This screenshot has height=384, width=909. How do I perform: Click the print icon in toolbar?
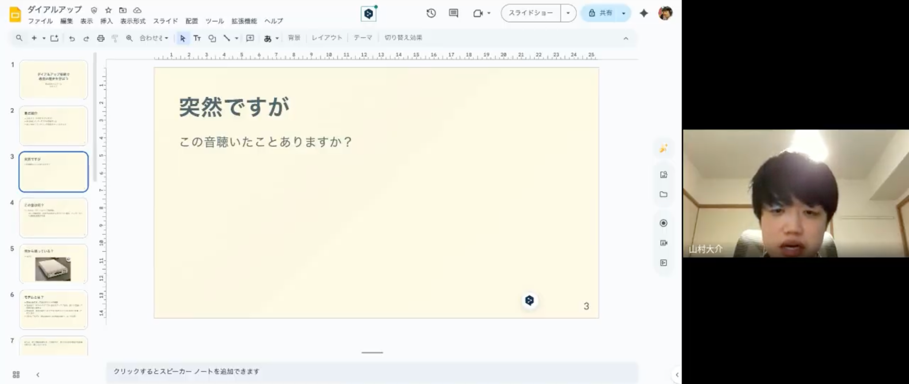[101, 38]
